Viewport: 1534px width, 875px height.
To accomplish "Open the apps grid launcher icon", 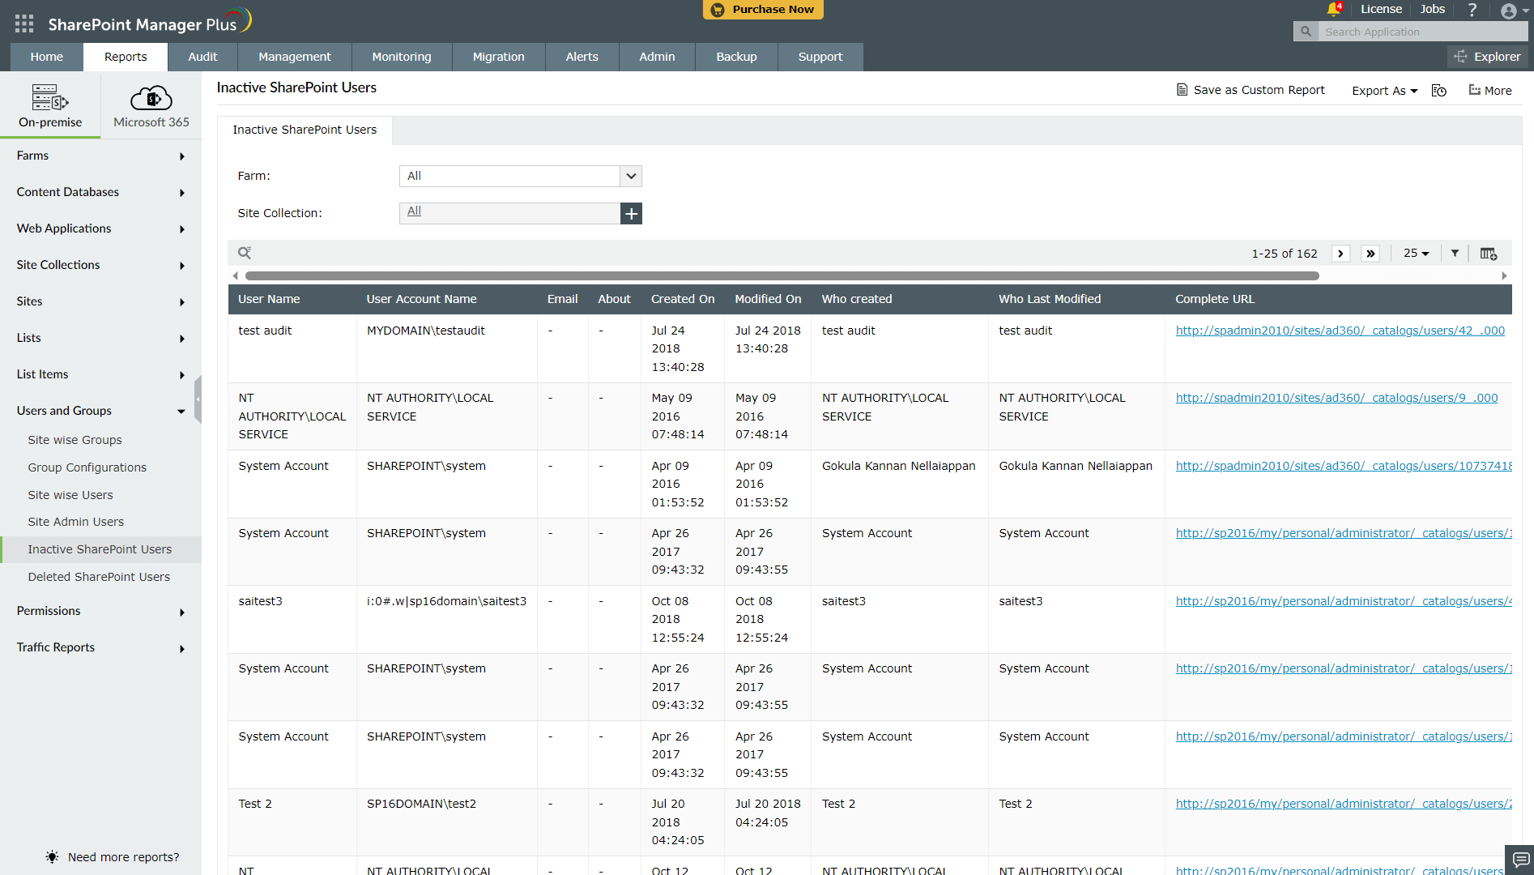I will click(x=24, y=23).
